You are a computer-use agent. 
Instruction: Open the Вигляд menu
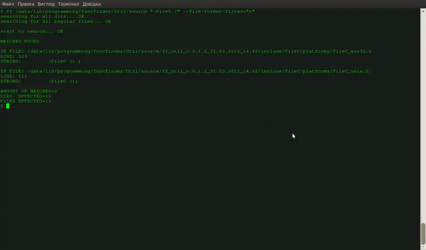click(x=46, y=4)
